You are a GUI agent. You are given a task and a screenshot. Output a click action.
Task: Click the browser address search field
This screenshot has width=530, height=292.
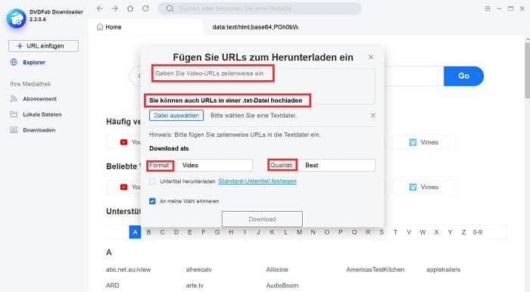pyautogui.click(x=259, y=8)
